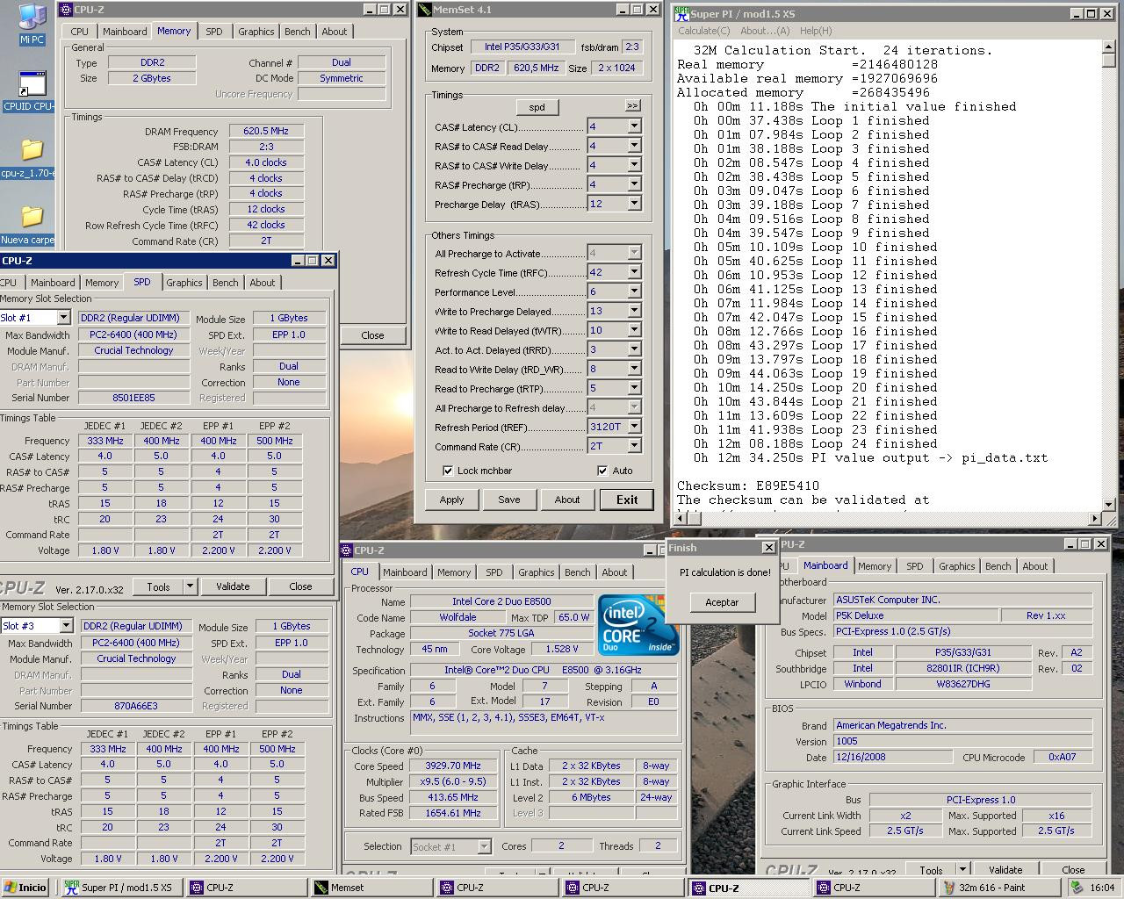1124x899 pixels.
Task: Switch to Memory tab in CPU-Z CPU window
Action: pos(454,572)
